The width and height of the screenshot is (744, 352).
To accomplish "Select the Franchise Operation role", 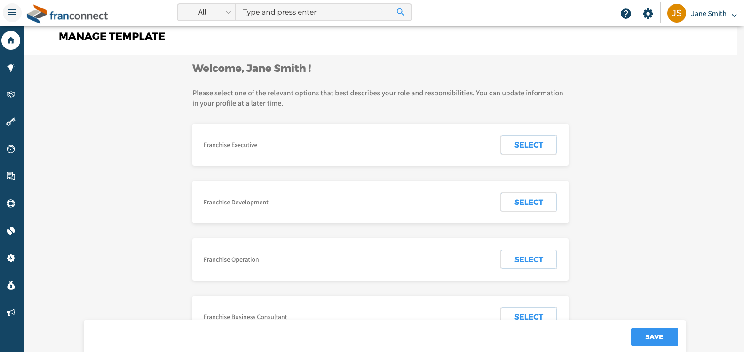I will (529, 259).
